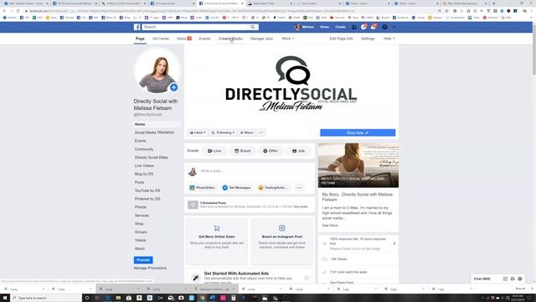Create an Offer

(271, 151)
